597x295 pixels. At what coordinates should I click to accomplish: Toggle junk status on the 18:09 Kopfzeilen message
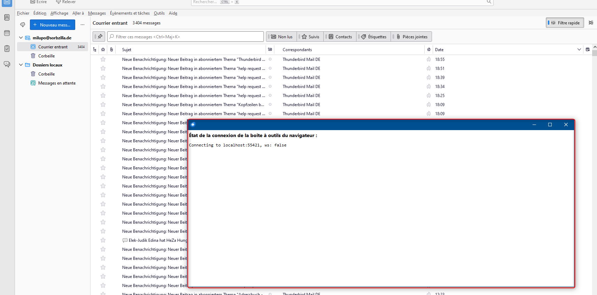429,105
